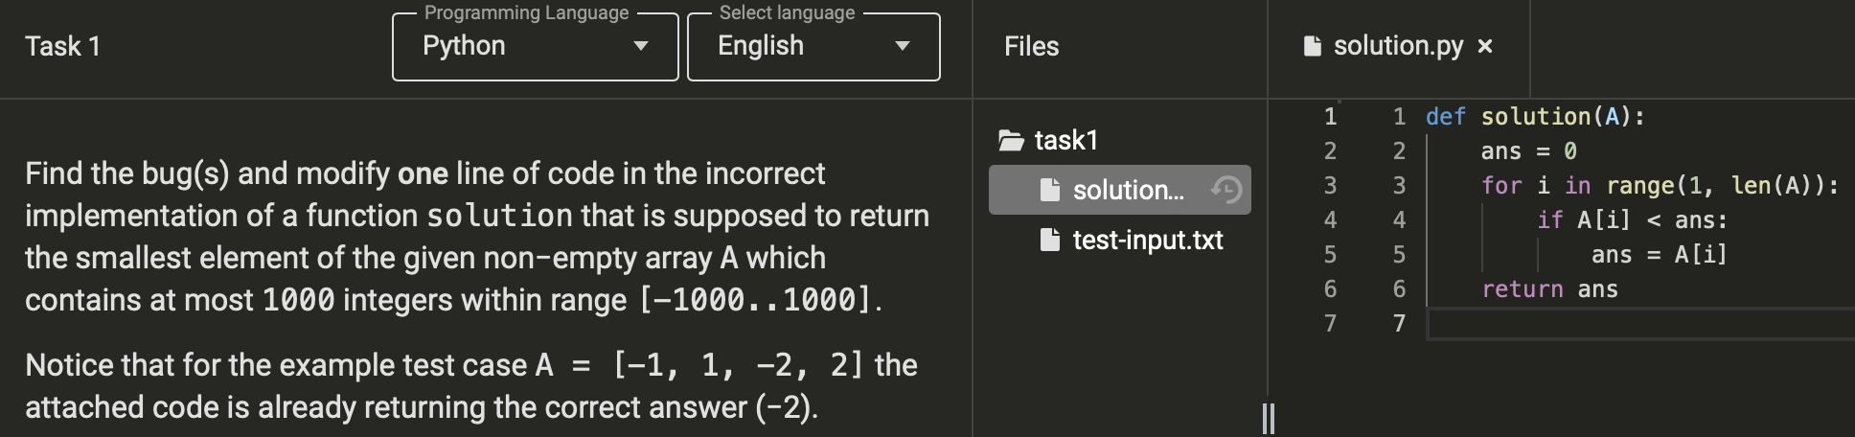Open Select language dropdown arrow
This screenshot has height=437, width=1855.
coord(903,46)
